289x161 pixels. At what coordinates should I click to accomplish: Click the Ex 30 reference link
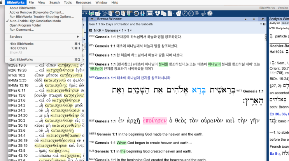tap(274, 114)
